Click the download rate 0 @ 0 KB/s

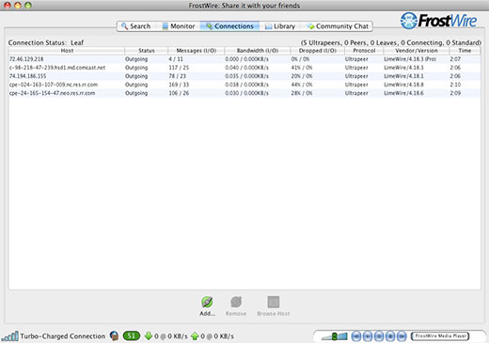pyautogui.click(x=171, y=336)
